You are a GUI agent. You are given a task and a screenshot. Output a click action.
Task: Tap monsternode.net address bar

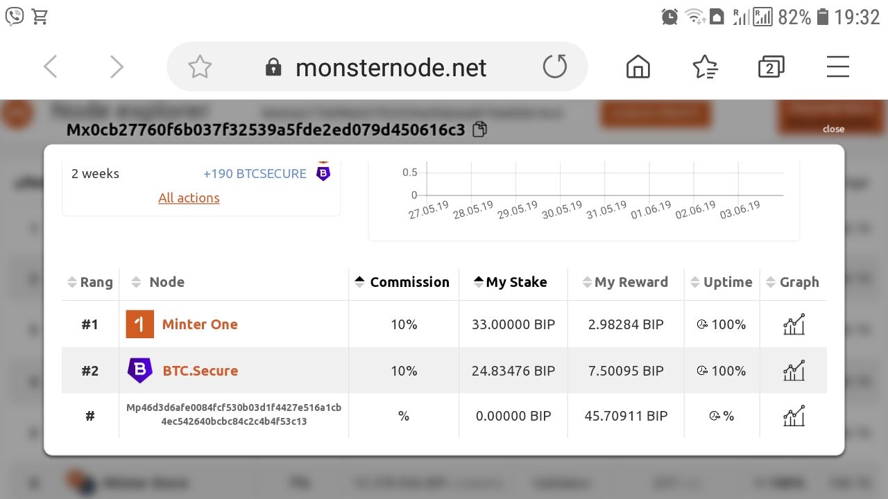(391, 67)
